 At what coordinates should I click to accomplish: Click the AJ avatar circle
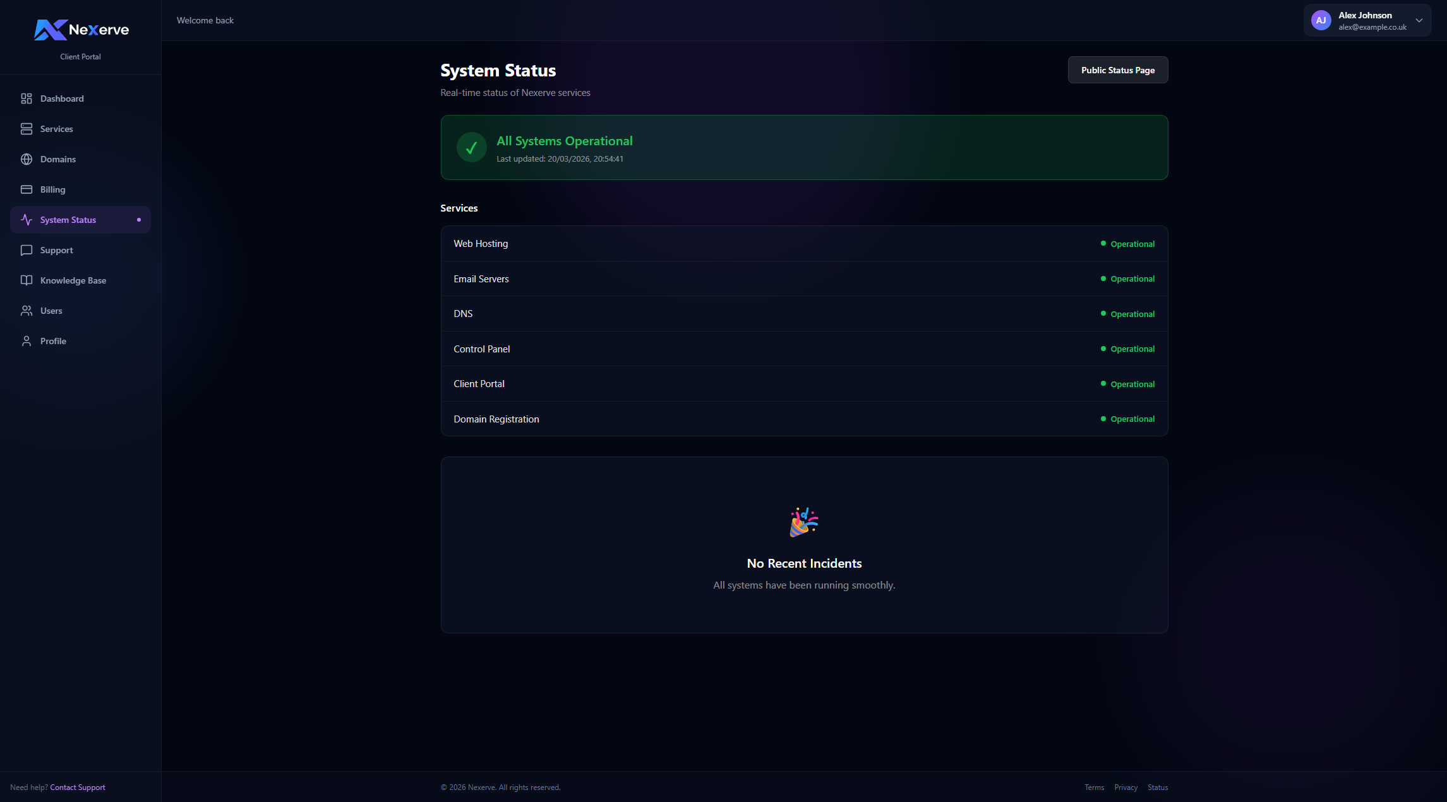(1321, 20)
